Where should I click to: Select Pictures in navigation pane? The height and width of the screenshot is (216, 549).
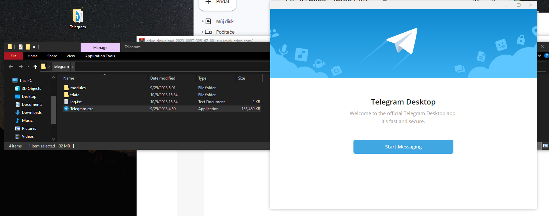click(29, 128)
